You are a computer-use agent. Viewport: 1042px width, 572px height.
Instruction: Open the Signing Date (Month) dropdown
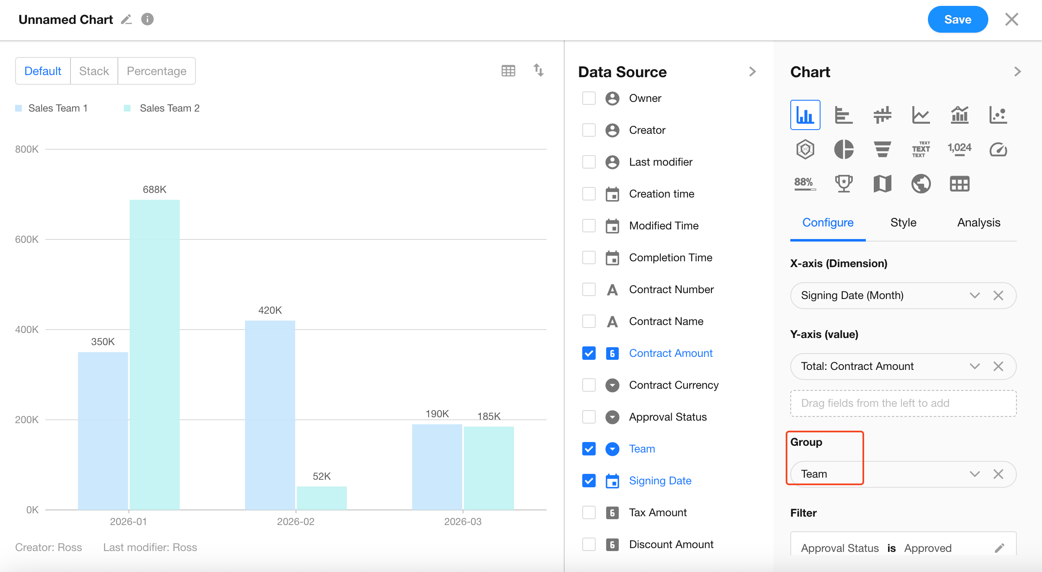point(974,295)
